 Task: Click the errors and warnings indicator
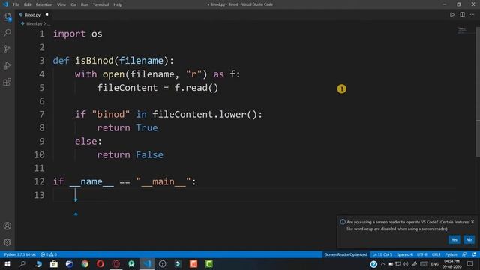pyautogui.click(x=49, y=254)
